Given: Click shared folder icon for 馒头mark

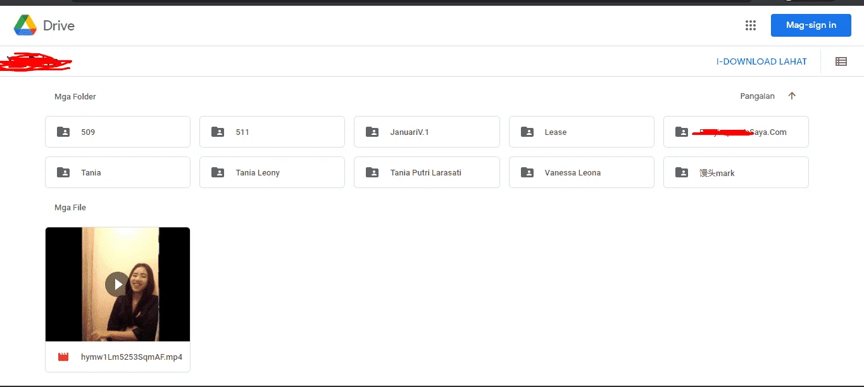Looking at the screenshot, I should click(682, 172).
